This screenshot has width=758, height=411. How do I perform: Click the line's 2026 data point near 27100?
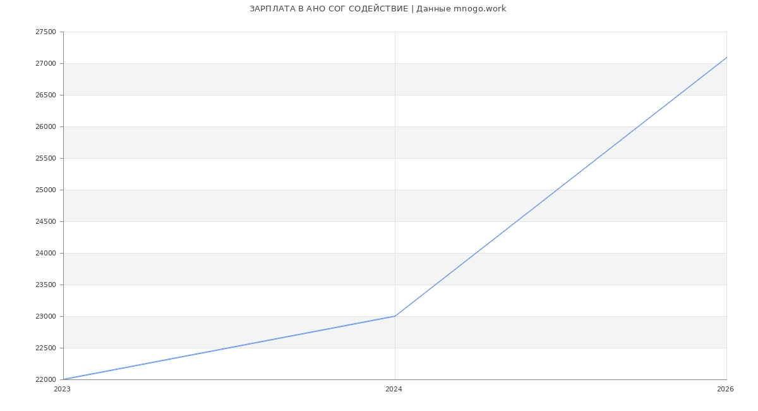[726, 58]
